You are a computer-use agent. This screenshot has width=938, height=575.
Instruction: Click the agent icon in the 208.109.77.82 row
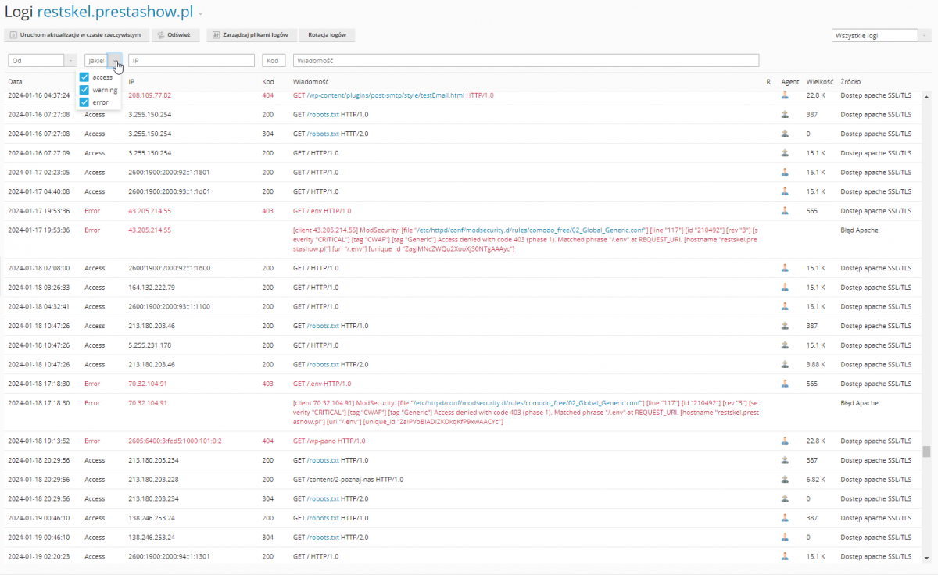(785, 95)
